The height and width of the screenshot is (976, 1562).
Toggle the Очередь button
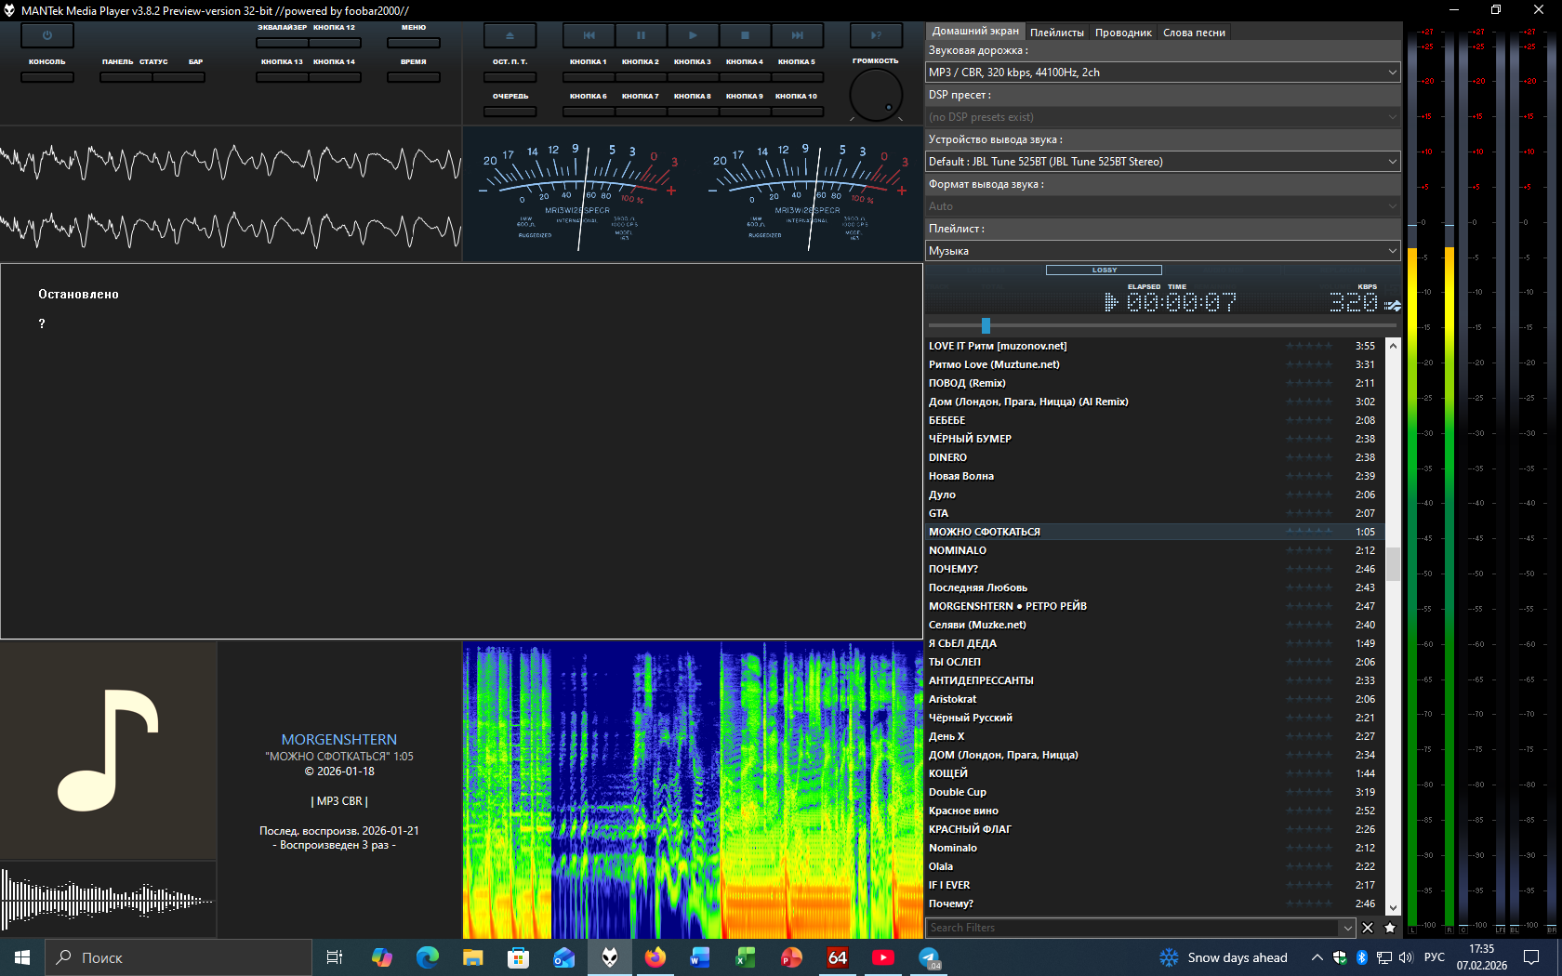(x=510, y=112)
